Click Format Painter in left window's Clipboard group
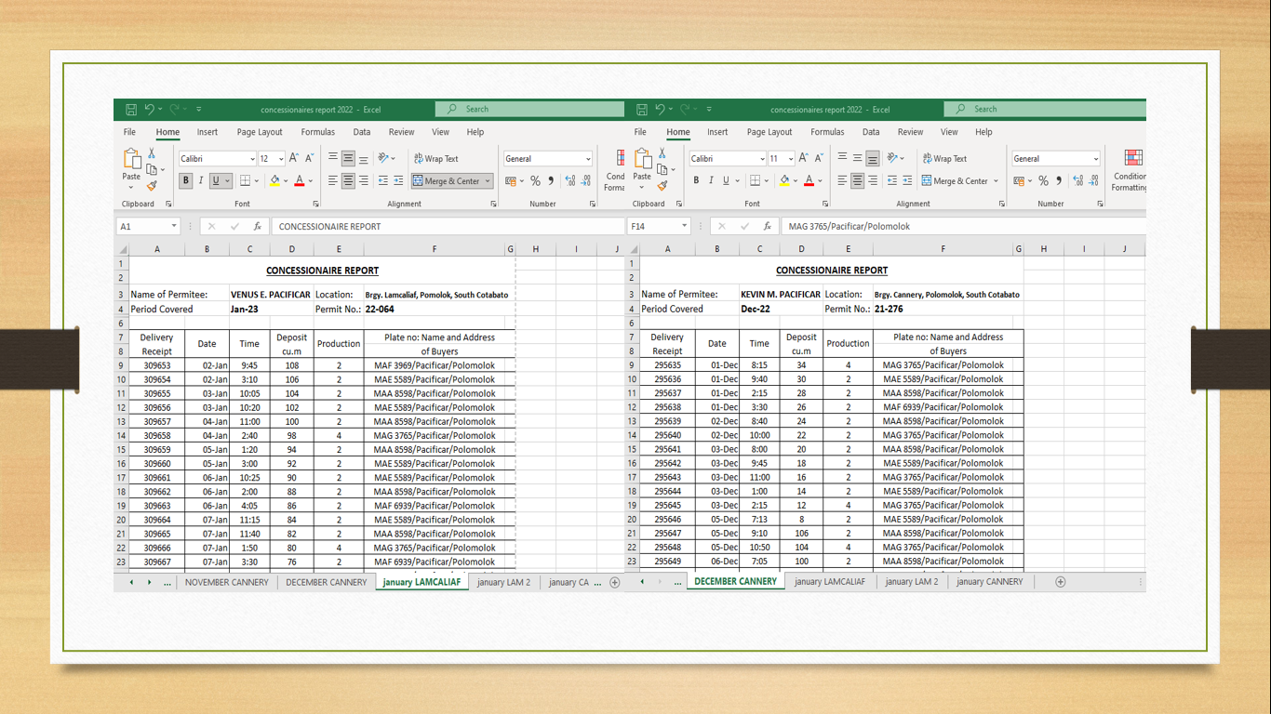 [x=152, y=186]
